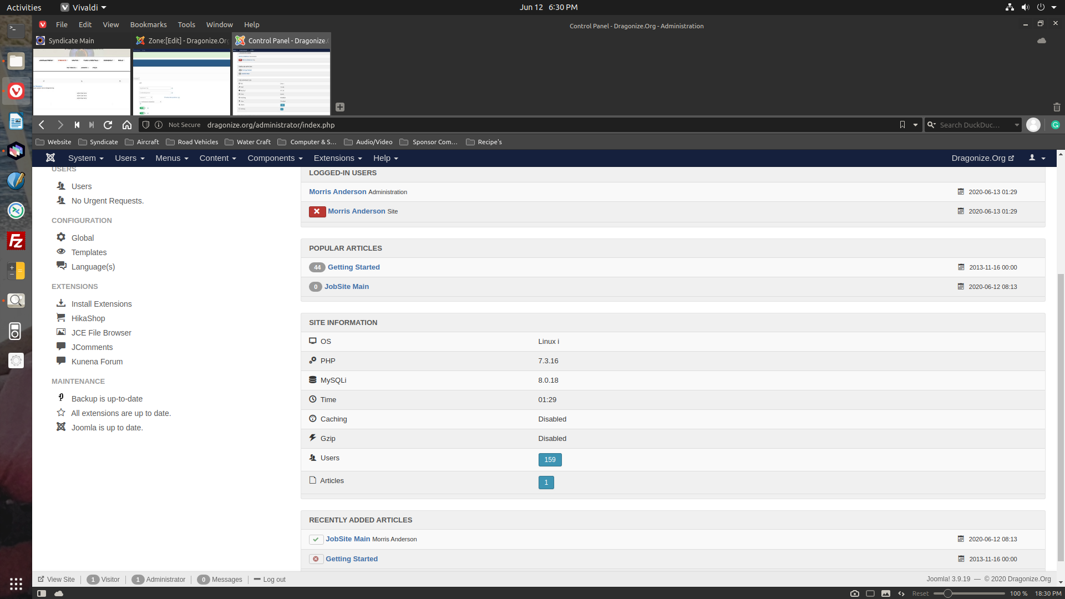The width and height of the screenshot is (1065, 599).
Task: Toggle published state of JobSite Main
Action: click(x=316, y=539)
